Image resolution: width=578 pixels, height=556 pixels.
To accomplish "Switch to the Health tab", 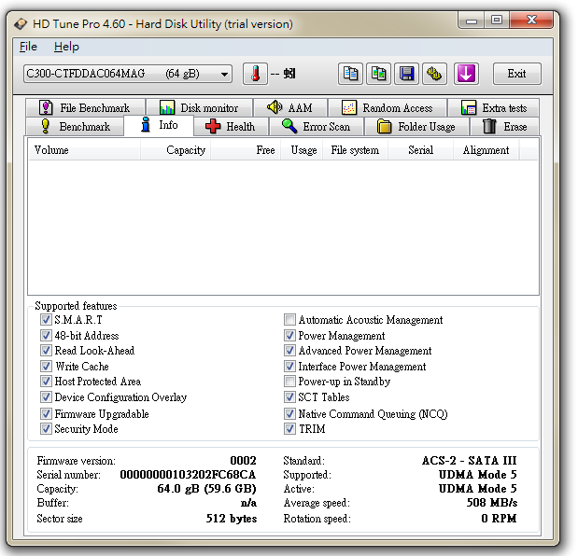I will (x=231, y=126).
